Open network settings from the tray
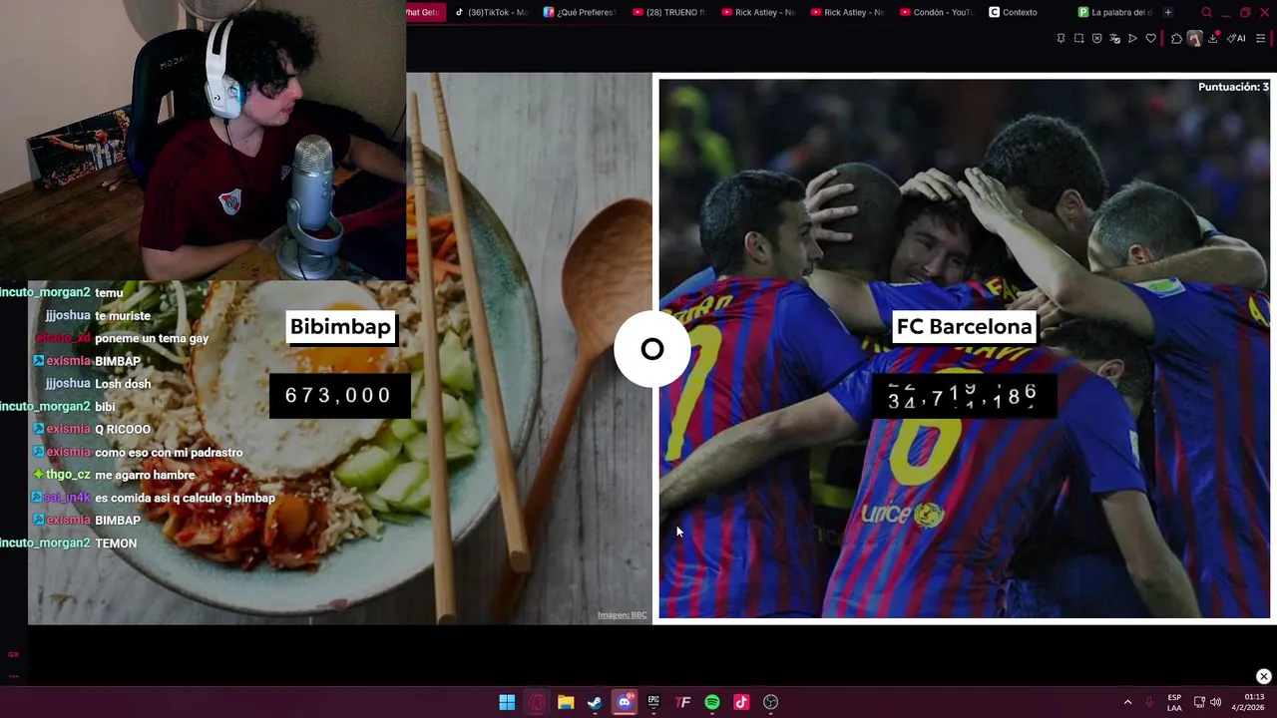The width and height of the screenshot is (1277, 718). 1199,702
